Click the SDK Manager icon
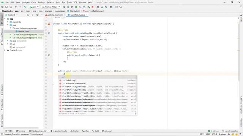 (x=106, y=7)
